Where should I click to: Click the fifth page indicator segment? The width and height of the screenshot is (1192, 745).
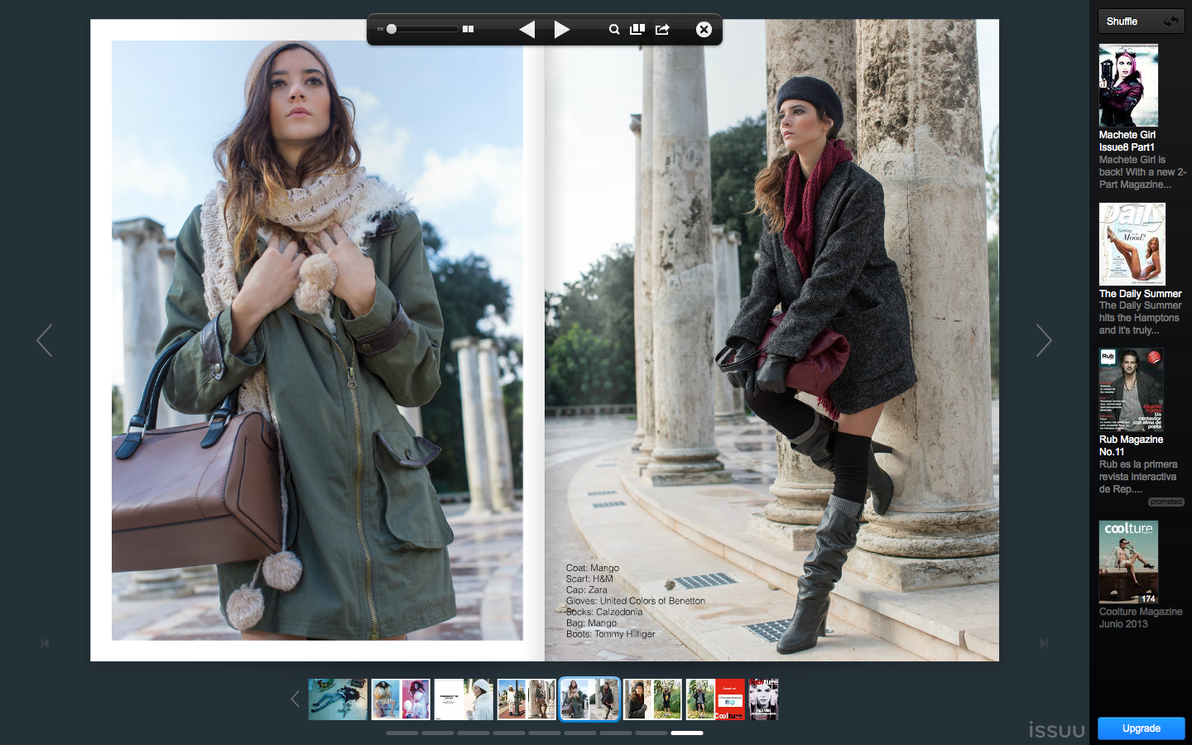(545, 733)
